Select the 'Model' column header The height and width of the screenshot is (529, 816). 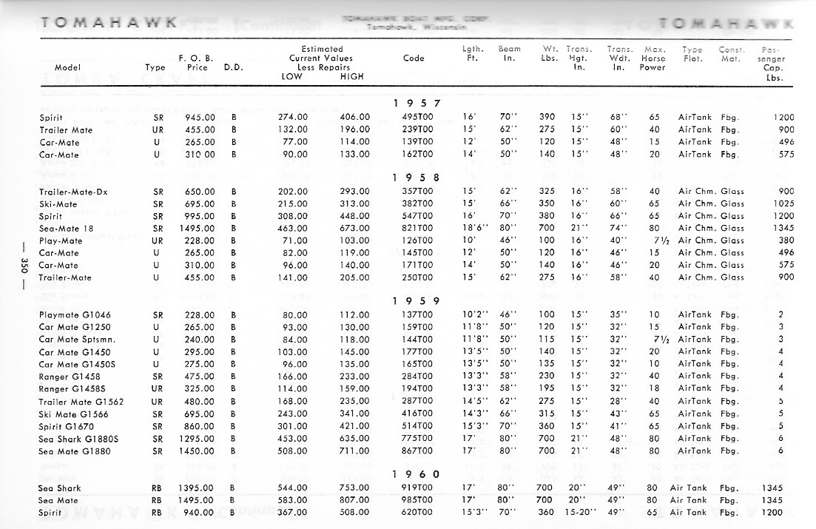(67, 67)
